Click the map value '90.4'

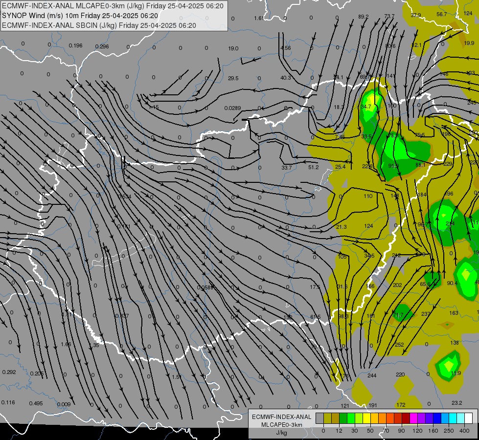coord(452,283)
